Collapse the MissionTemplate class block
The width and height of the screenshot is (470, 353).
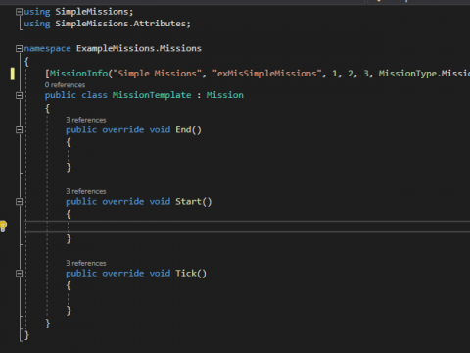click(x=19, y=95)
